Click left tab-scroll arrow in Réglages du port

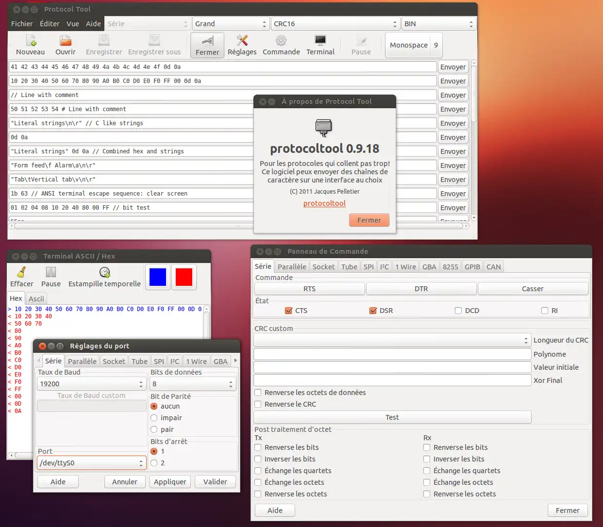38,361
